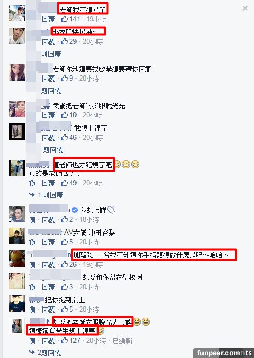
Task: Click the like icon with 127 count
Action: (x=64, y=340)
